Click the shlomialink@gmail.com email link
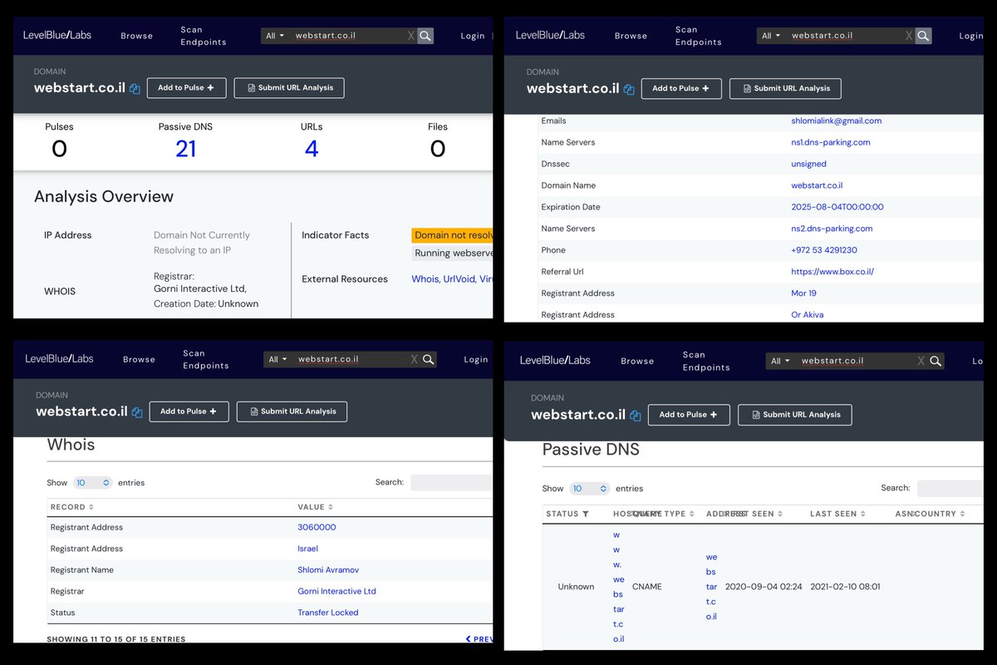997x665 pixels. [836, 121]
